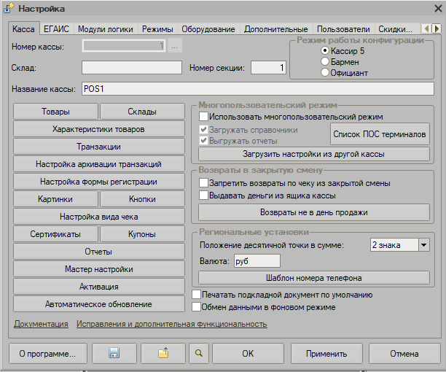Click the ellipsis button next to Номер кассы
446x372 pixels.
pos(175,47)
